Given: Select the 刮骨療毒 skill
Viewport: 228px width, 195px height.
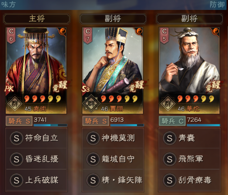Looking at the screenshot, I should coord(189,180).
